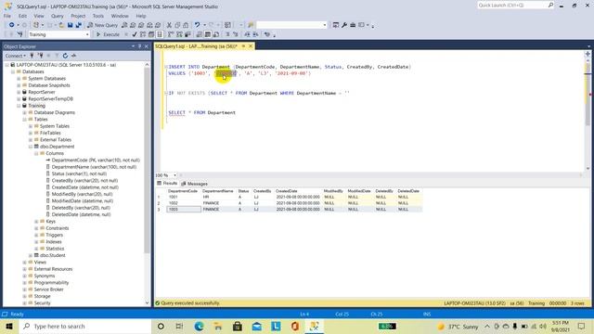Click the Decrease Indent icon
This screenshot has height=334, width=594.
tap(247, 34)
